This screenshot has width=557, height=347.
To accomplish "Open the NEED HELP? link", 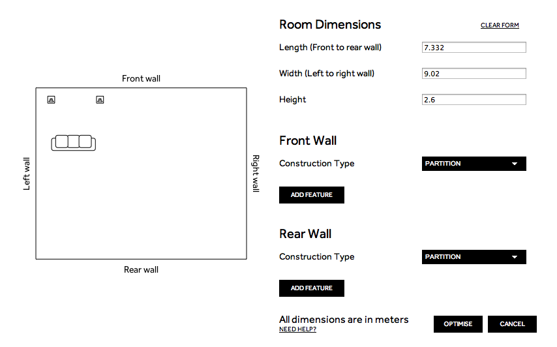I will click(297, 329).
